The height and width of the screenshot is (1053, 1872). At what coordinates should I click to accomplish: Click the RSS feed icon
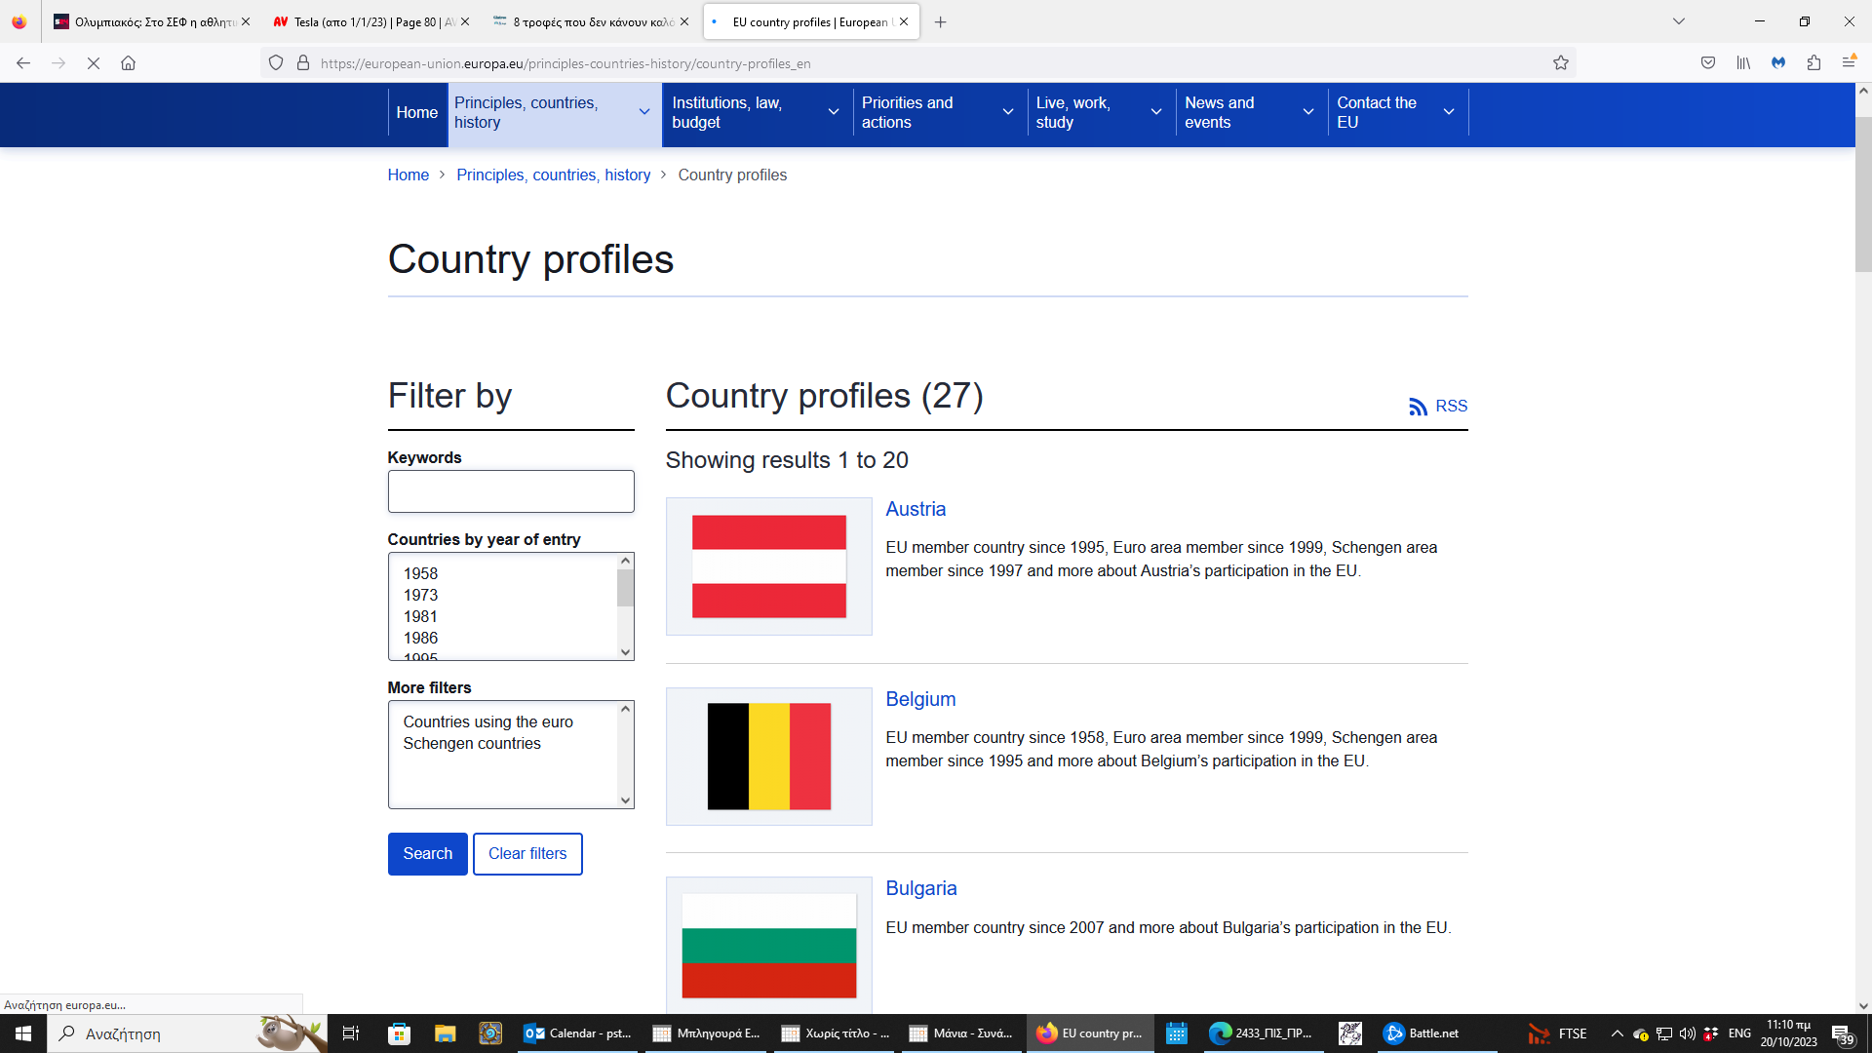coord(1418,407)
